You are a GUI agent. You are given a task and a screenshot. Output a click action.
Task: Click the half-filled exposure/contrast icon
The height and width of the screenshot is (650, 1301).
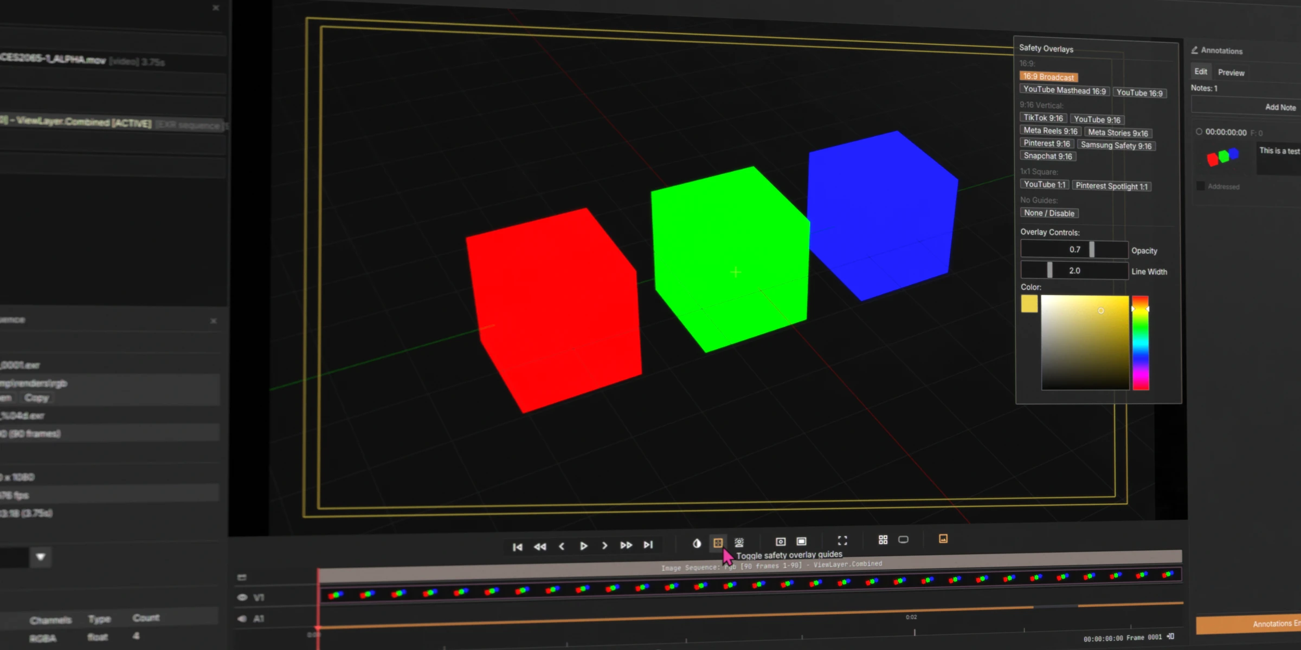(x=697, y=543)
